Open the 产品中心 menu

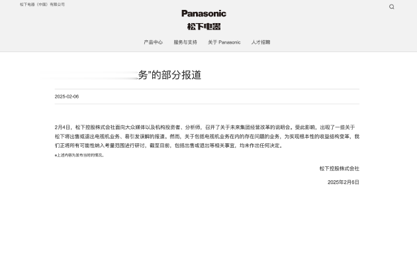coord(153,42)
